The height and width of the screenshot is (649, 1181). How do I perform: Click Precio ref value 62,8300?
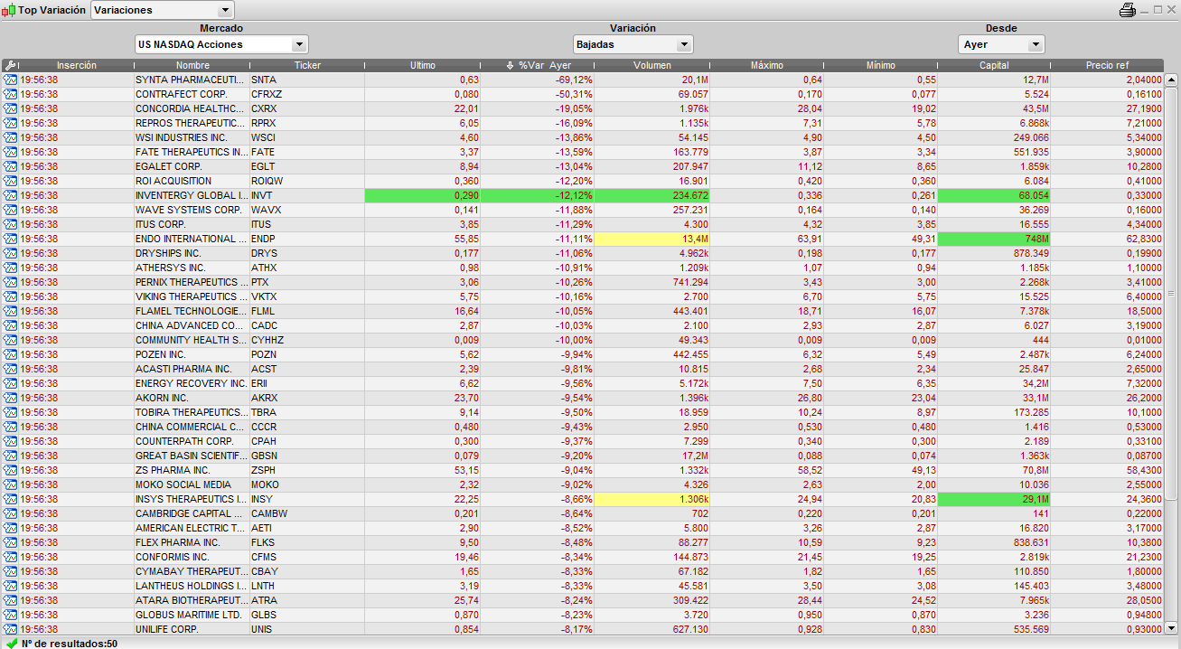click(x=1108, y=239)
